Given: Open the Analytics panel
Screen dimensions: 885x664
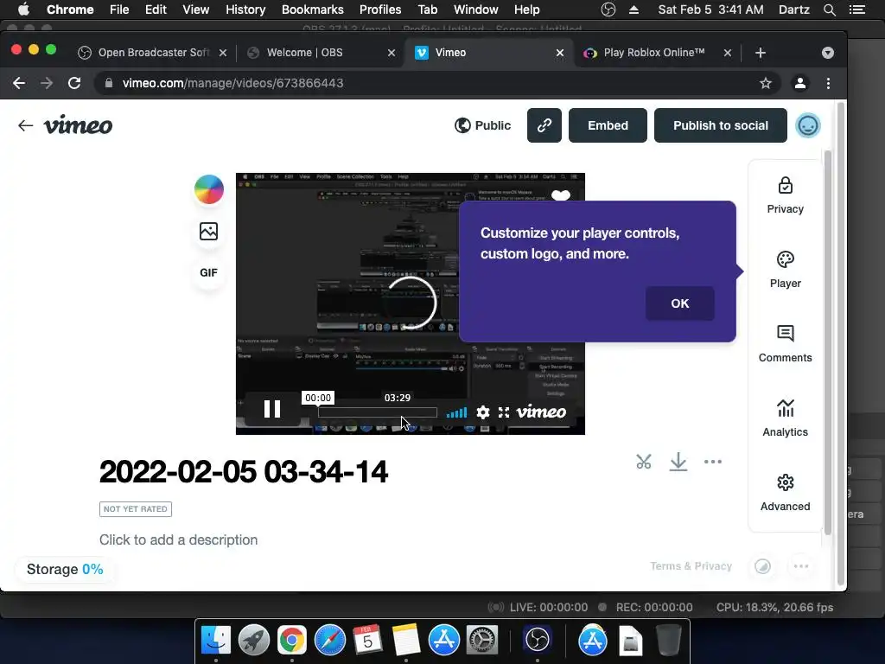Looking at the screenshot, I should (x=785, y=418).
